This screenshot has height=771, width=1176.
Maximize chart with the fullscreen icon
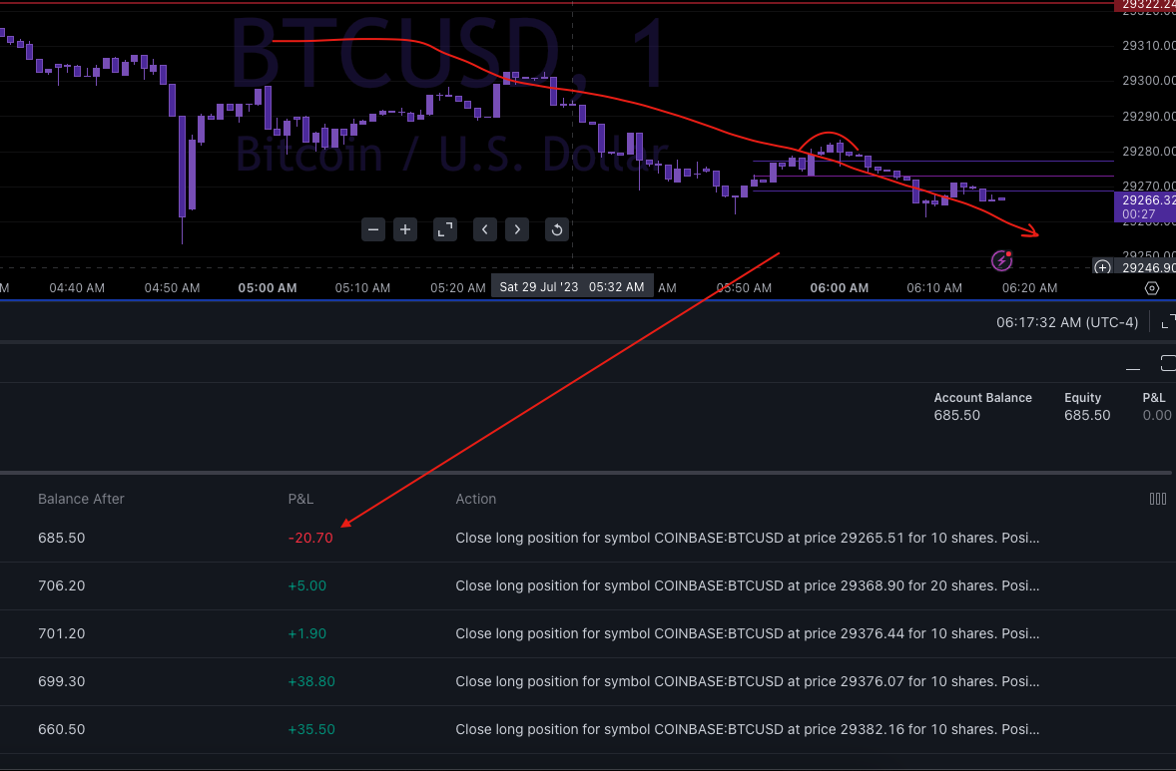point(444,229)
